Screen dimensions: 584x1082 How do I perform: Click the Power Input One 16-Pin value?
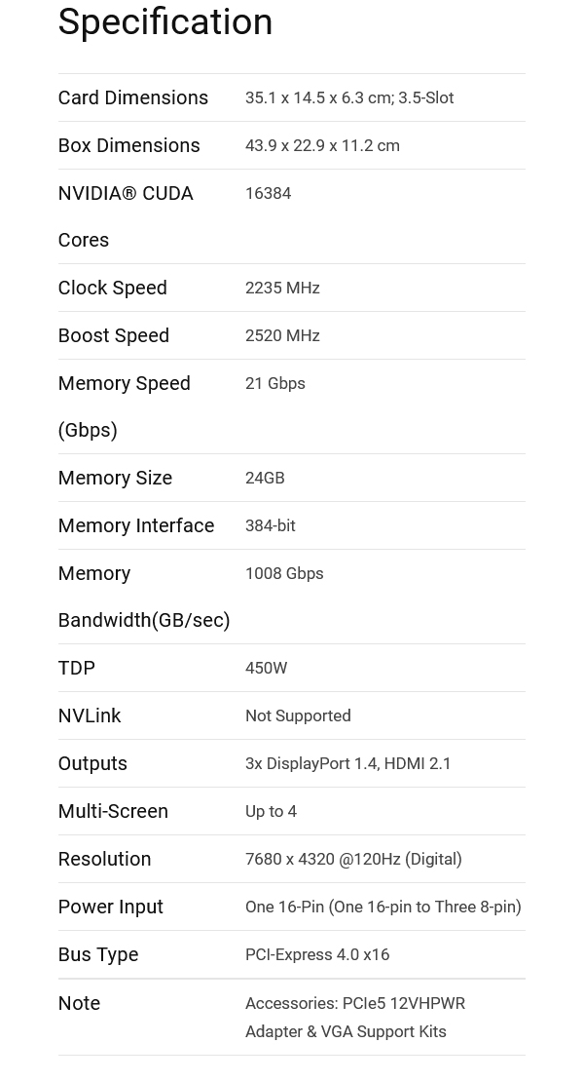(383, 907)
